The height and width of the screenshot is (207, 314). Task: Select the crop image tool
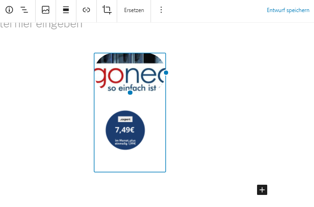point(107,10)
